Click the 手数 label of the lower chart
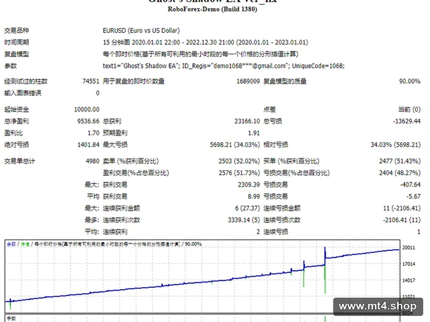 (x=11, y=319)
